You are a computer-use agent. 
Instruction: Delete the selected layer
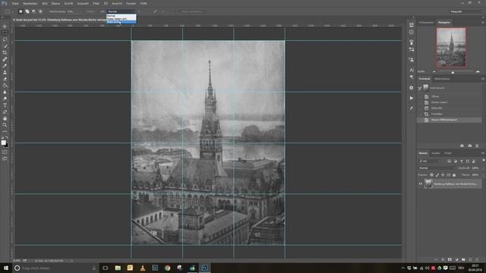point(477,259)
